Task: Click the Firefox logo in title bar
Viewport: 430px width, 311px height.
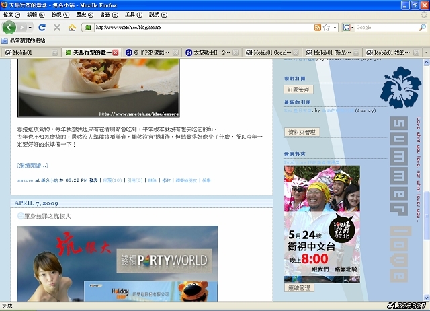Action: pos(4,5)
